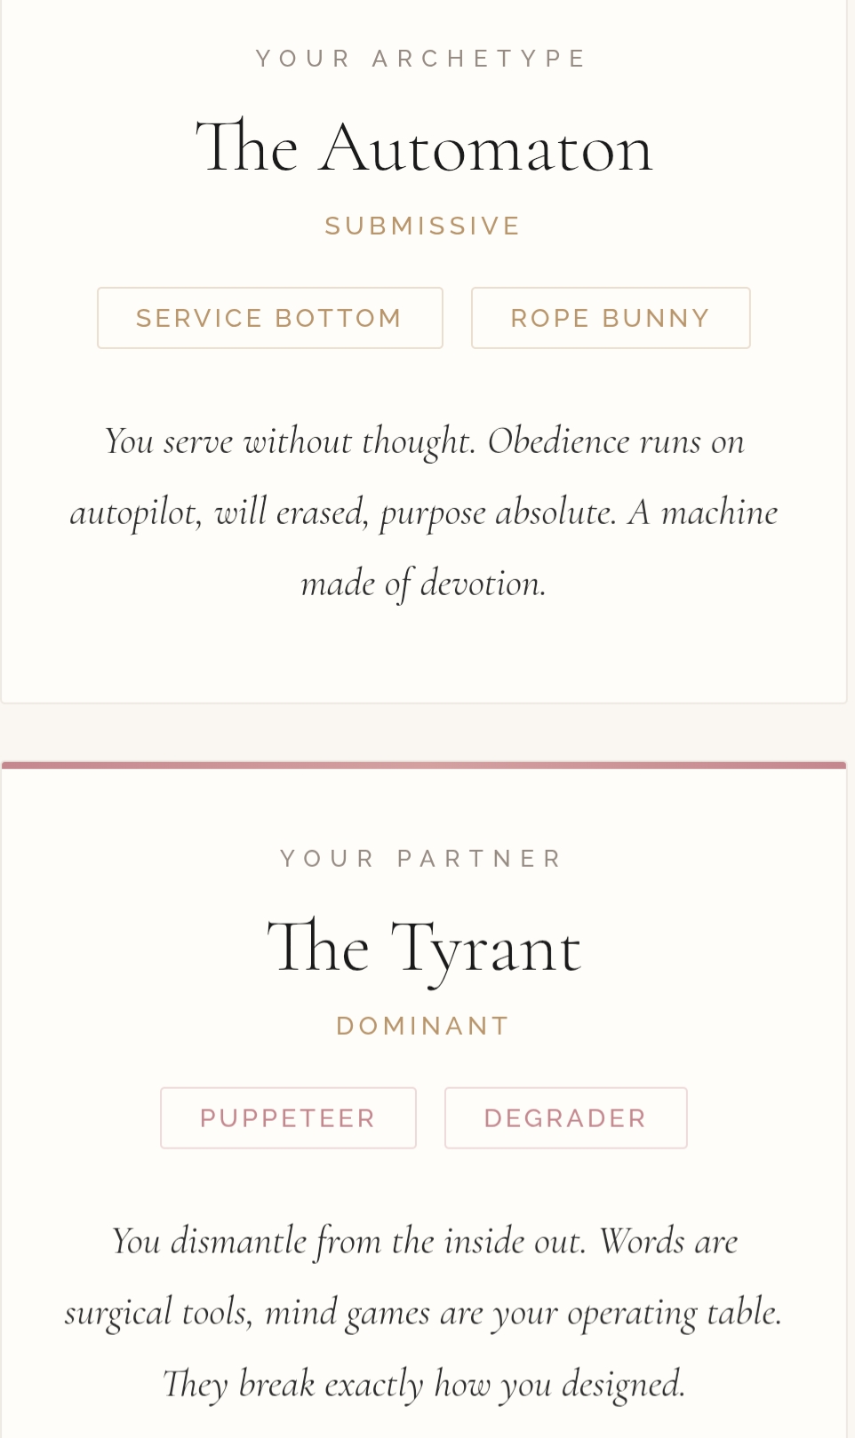The width and height of the screenshot is (855, 1438).
Task: Click the line starting "You serve without thought"
Action: click(424, 441)
